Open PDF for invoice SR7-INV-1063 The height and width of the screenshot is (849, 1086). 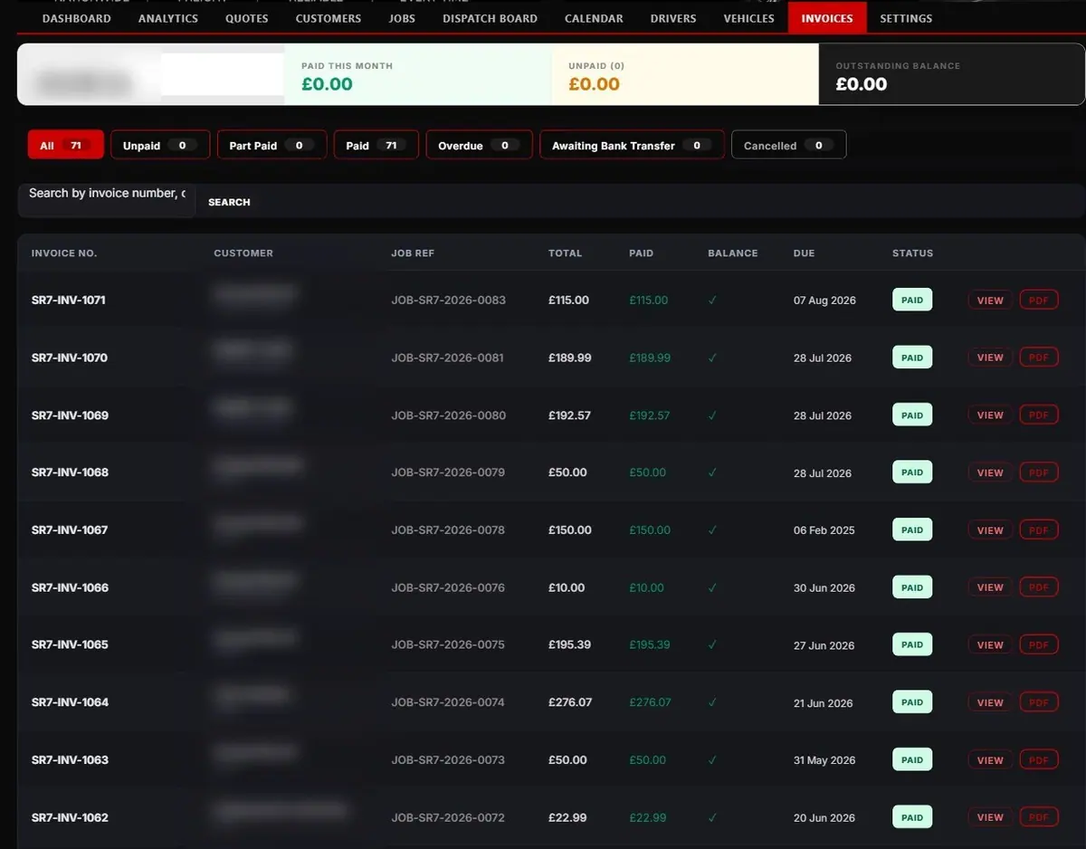point(1039,760)
